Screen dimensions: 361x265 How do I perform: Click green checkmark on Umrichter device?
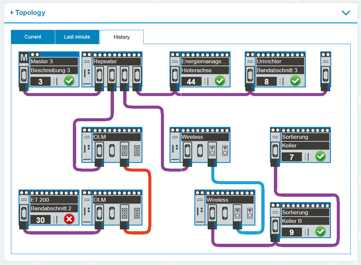pyautogui.click(x=295, y=81)
